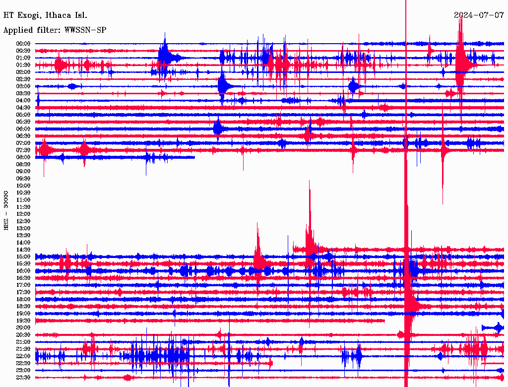Viewport: 508px width, 387px height.
Task: Click the 00:00 time label
Action: point(23,44)
